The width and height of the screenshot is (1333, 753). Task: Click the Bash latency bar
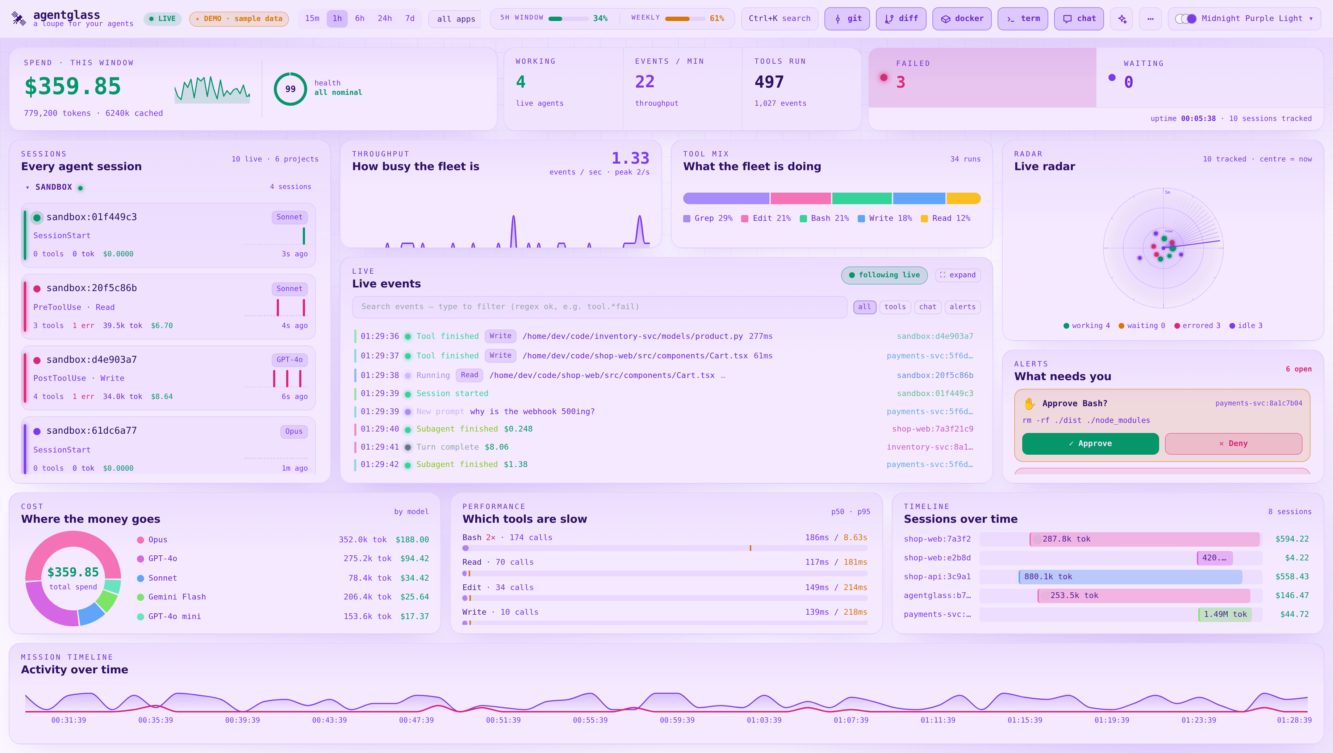point(665,548)
